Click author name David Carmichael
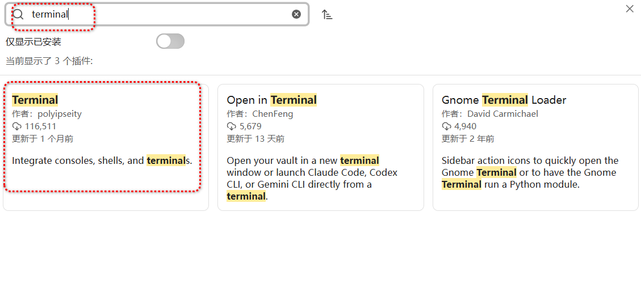641x292 pixels. pyautogui.click(x=502, y=114)
